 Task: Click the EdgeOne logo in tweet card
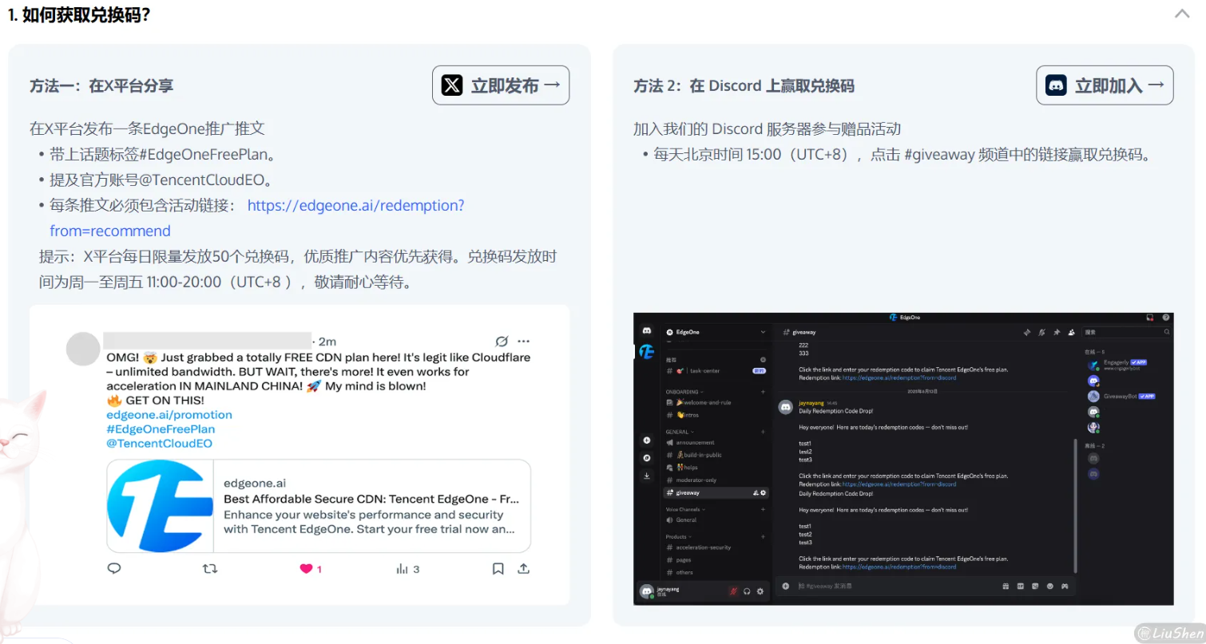click(x=160, y=505)
